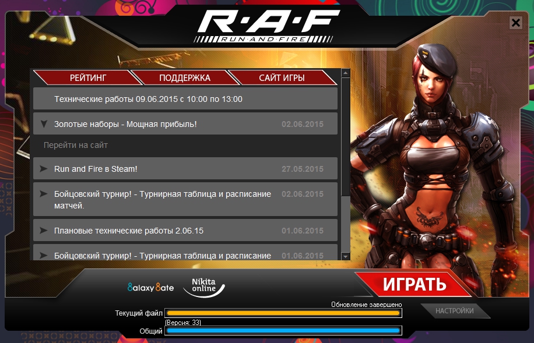Click the Общий blue progress bar
Screen dimensions: 534x343
pos(283,330)
